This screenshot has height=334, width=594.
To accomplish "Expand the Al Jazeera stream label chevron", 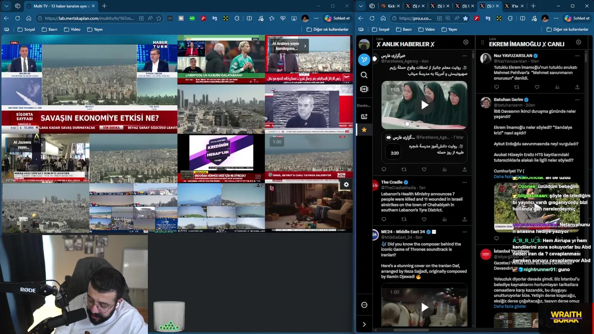I will click(41, 145).
